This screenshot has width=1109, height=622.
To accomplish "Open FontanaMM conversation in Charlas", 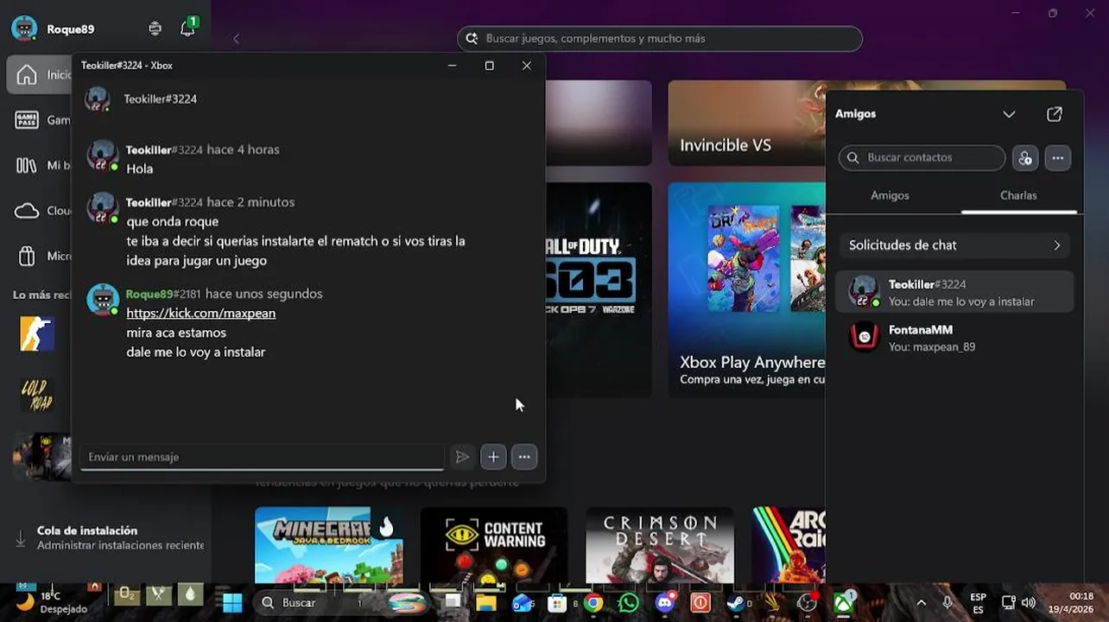I will tap(955, 338).
